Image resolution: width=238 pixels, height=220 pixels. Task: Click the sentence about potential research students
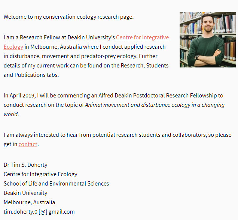[118, 135]
